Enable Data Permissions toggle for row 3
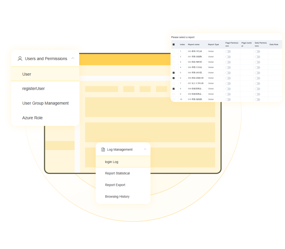 (257, 62)
